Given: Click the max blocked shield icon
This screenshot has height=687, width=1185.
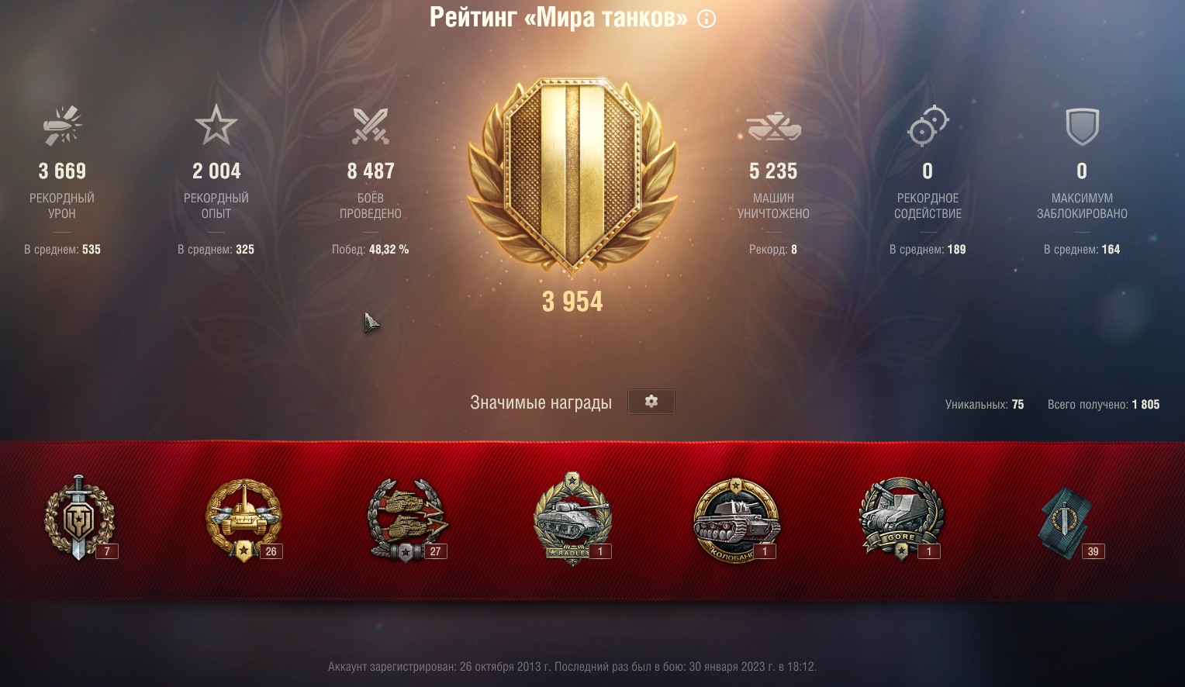Looking at the screenshot, I should click(1082, 126).
